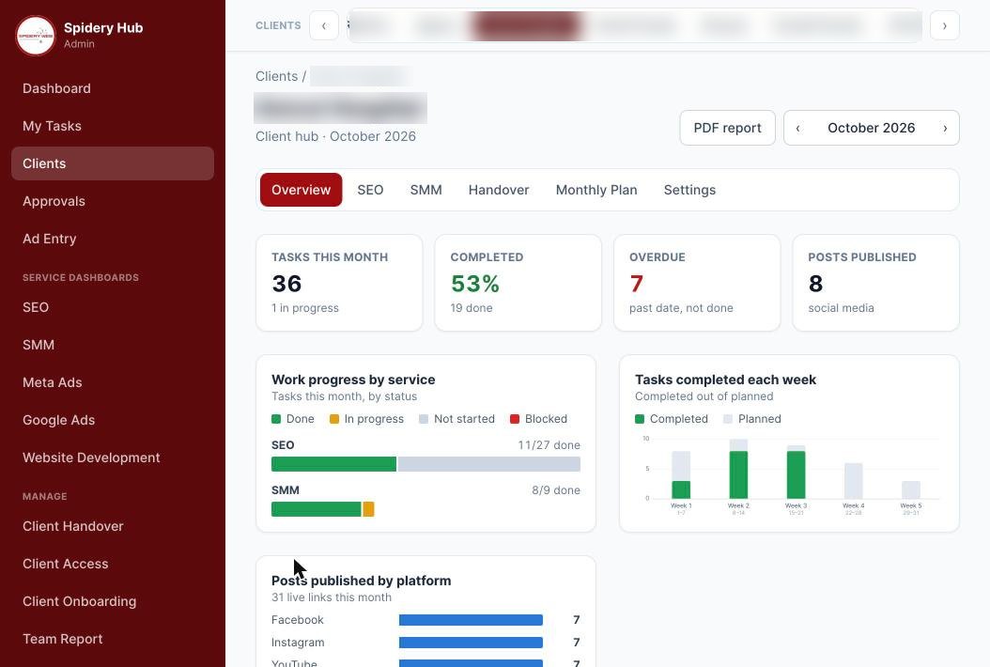Click the '11/27 done' text
990x667 pixels.
[549, 445]
